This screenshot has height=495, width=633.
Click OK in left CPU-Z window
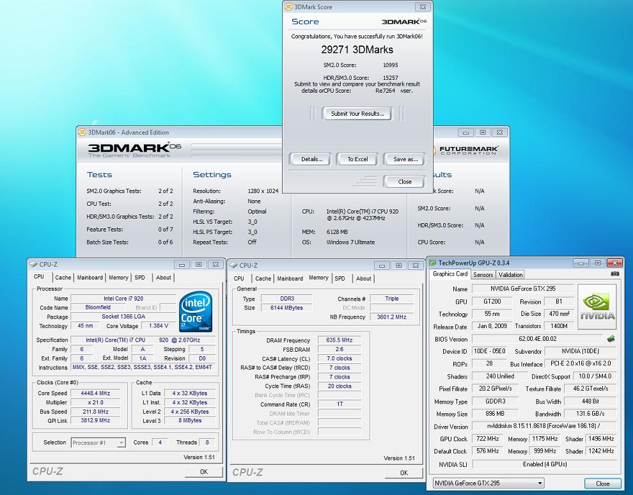click(x=204, y=471)
